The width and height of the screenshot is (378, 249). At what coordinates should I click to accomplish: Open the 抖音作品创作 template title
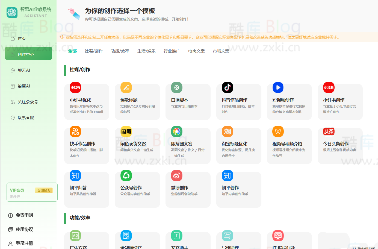(x=234, y=100)
